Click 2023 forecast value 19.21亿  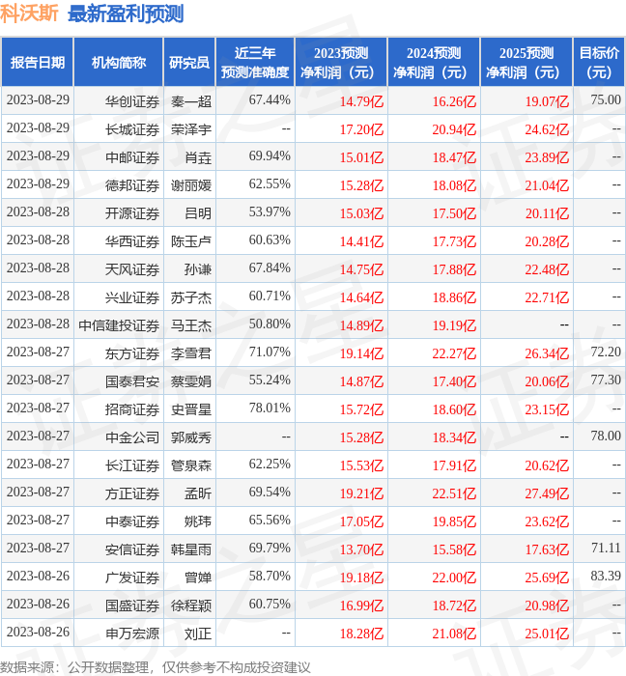361,493
